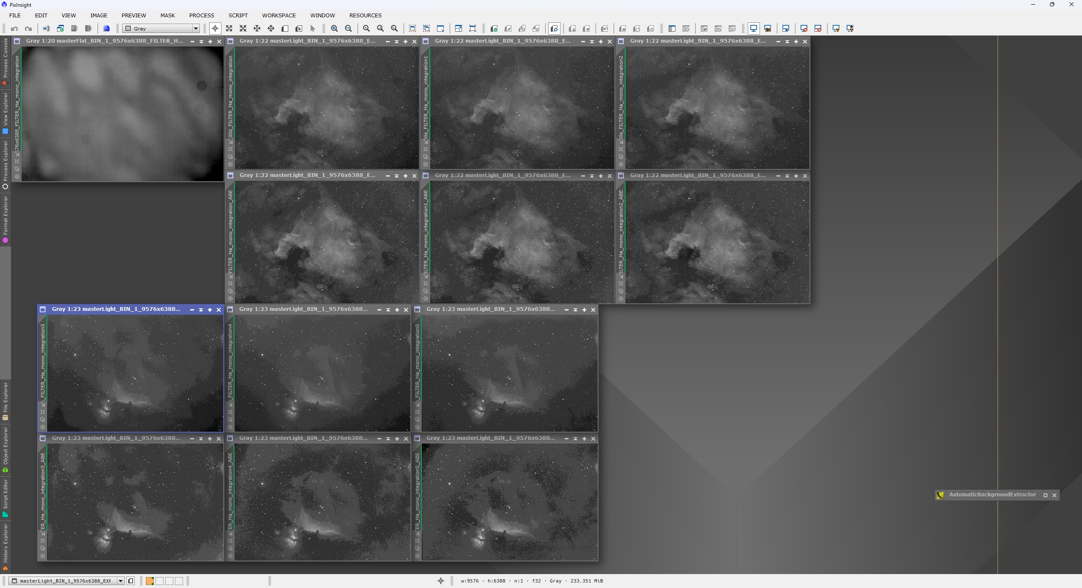
Task: Click the window-menu icon of masterFlat window
Action: [x=17, y=41]
